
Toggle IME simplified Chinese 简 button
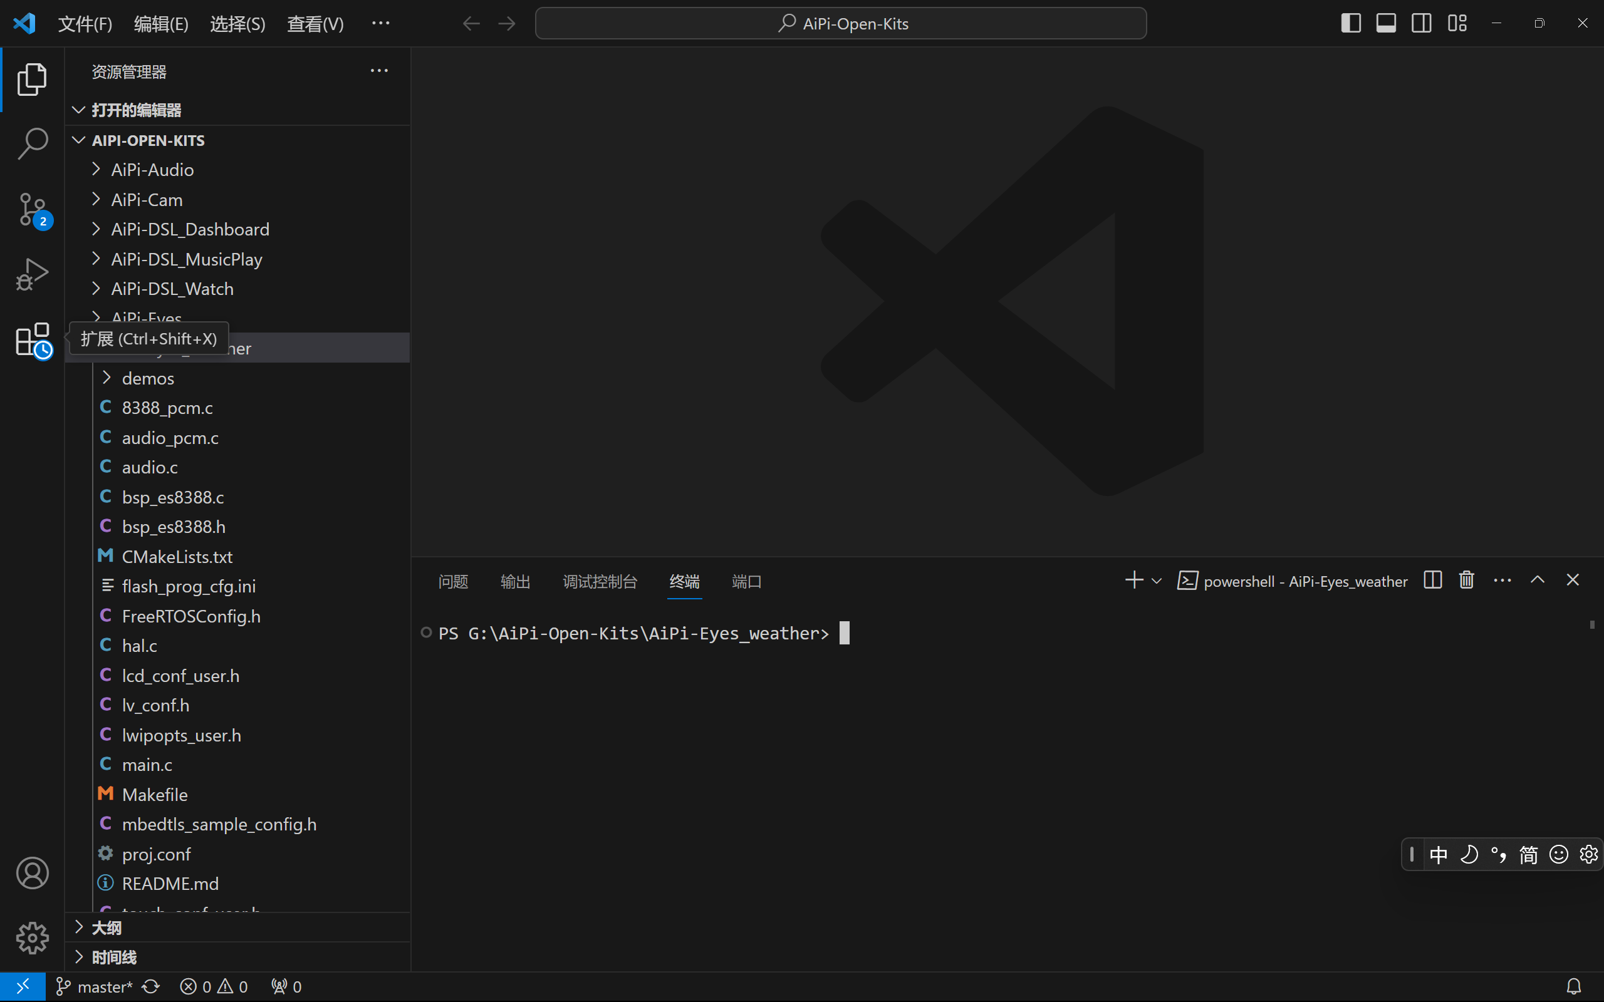coord(1528,855)
